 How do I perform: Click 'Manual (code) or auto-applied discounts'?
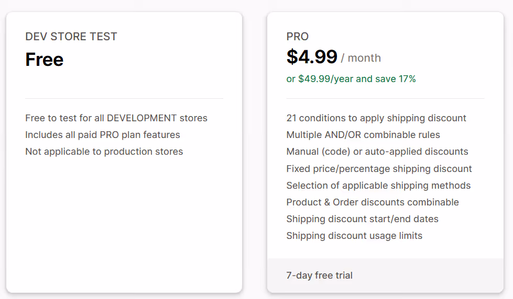click(x=377, y=152)
